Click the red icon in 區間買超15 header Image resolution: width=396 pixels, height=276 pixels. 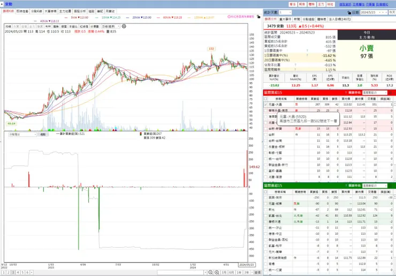390,93
